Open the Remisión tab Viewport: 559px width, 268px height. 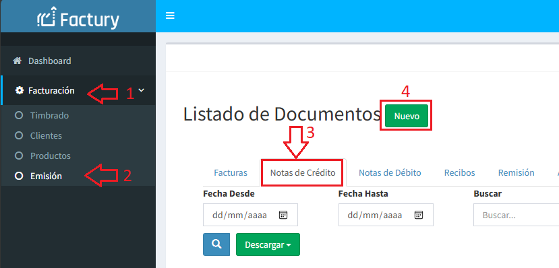516,172
